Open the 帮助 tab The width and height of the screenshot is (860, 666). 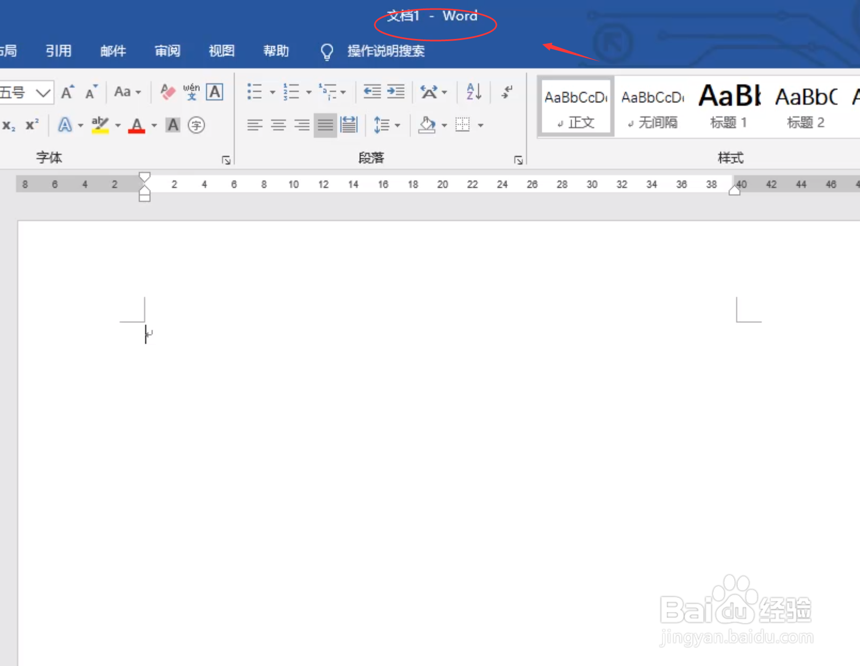click(276, 51)
